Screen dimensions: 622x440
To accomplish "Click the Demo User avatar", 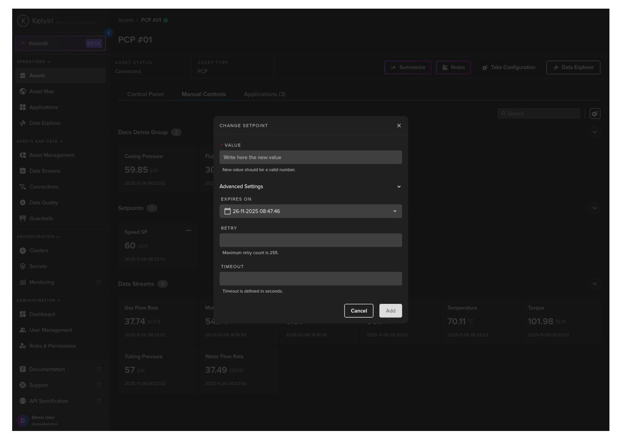I will pos(22,421).
